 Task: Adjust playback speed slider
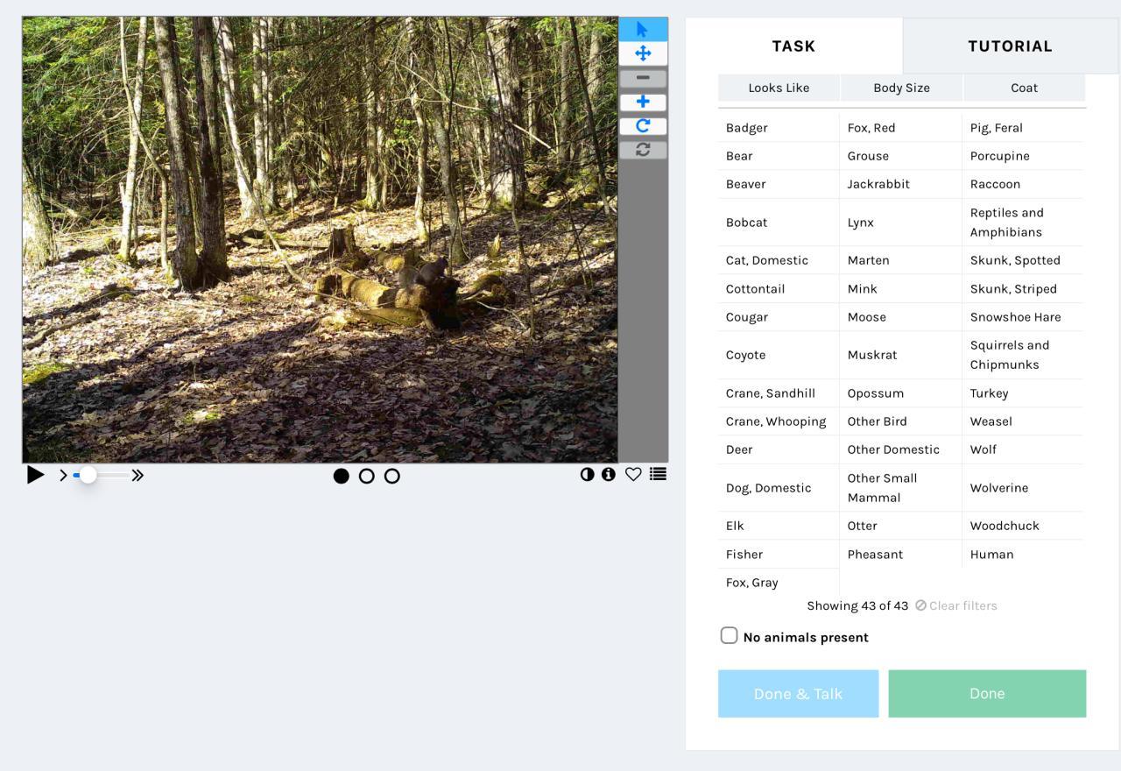click(100, 475)
